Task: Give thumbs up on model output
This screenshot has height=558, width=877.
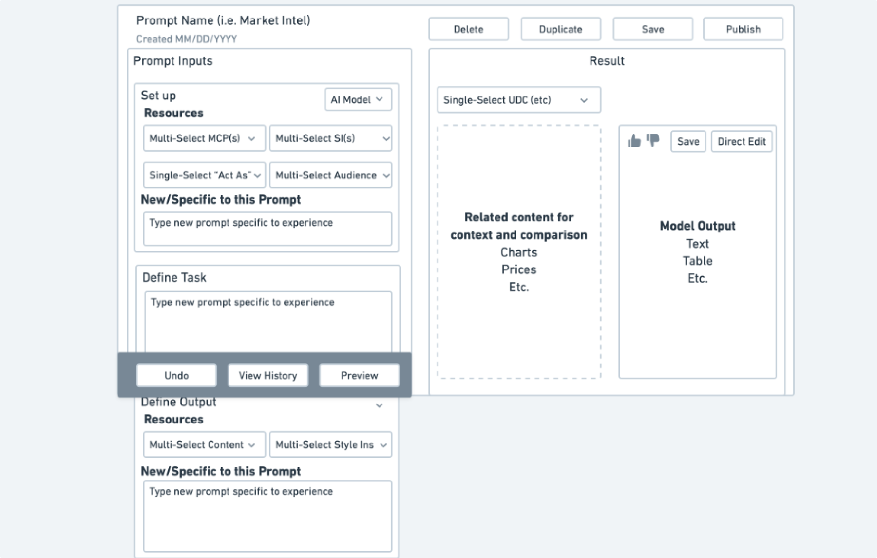Action: click(634, 141)
